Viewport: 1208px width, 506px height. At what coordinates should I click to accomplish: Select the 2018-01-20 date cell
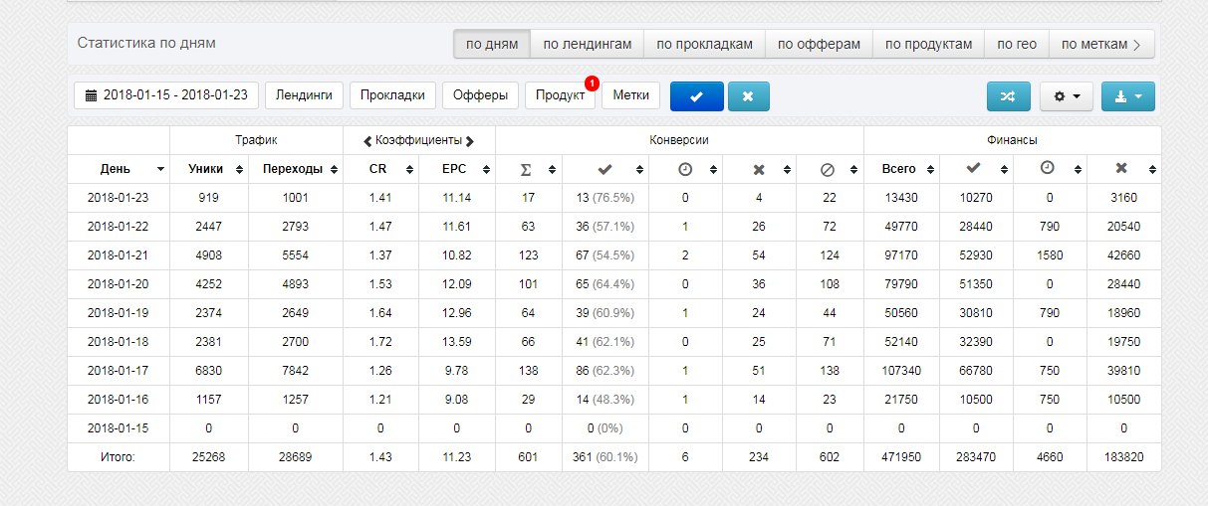119,284
